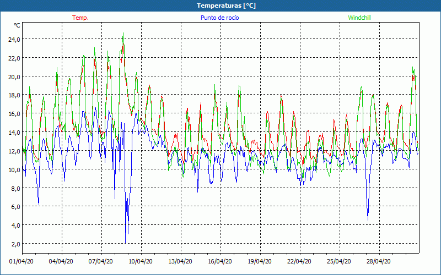The width and height of the screenshot is (441, 275).
Task: Click the 4,0 y-axis value
Action: tap(15, 226)
